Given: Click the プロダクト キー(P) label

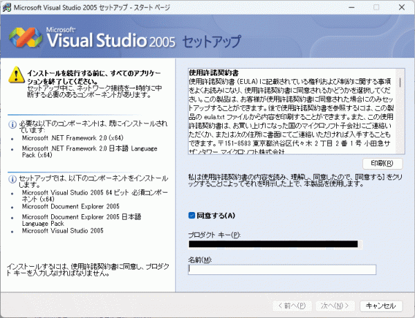Looking at the screenshot, I should coord(214,235).
